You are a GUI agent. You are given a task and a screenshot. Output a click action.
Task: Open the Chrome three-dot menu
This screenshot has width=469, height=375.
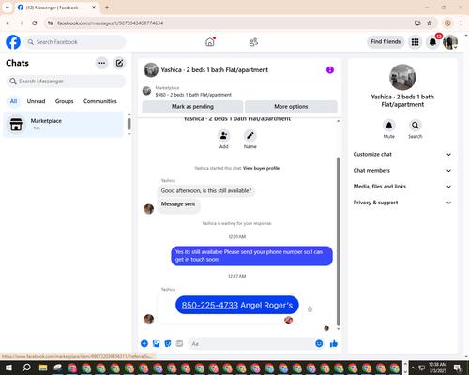pyautogui.click(x=461, y=22)
